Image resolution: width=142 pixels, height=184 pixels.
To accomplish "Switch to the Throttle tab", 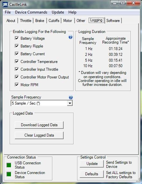I will pos(26,21).
